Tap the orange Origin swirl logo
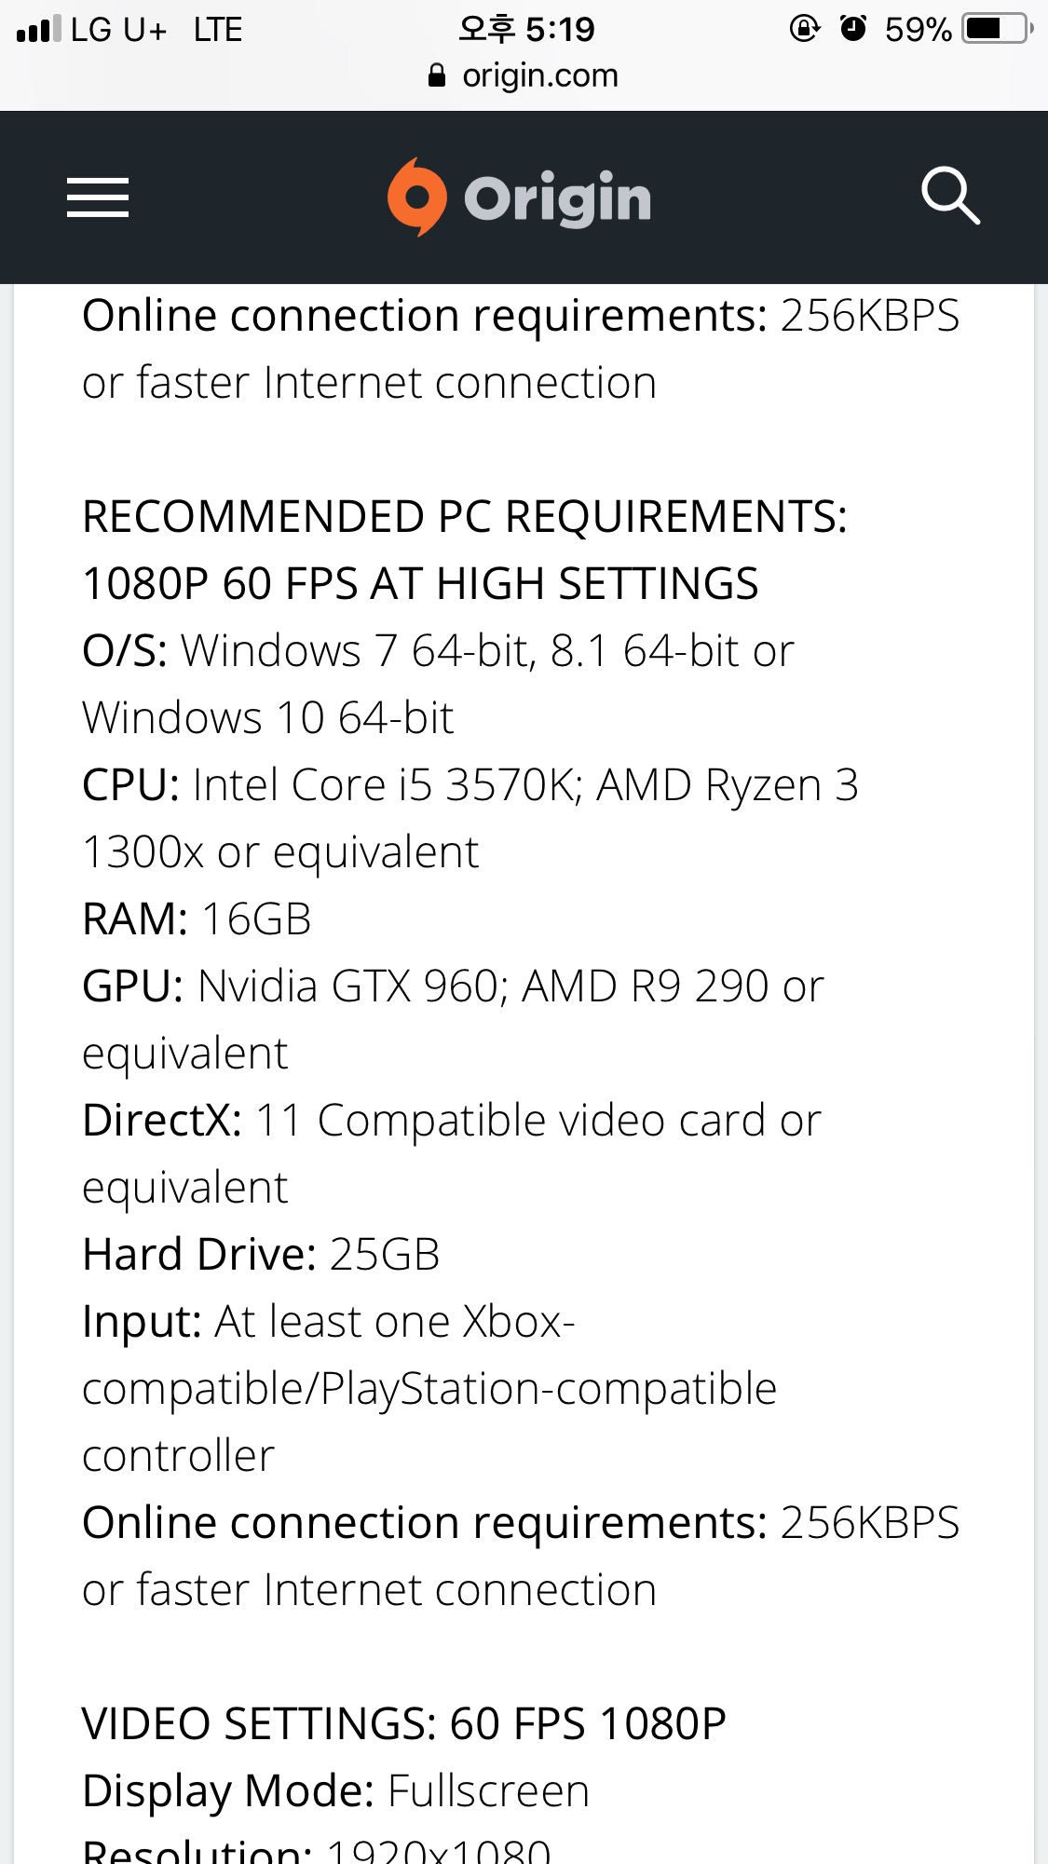The width and height of the screenshot is (1048, 1864). pos(415,197)
